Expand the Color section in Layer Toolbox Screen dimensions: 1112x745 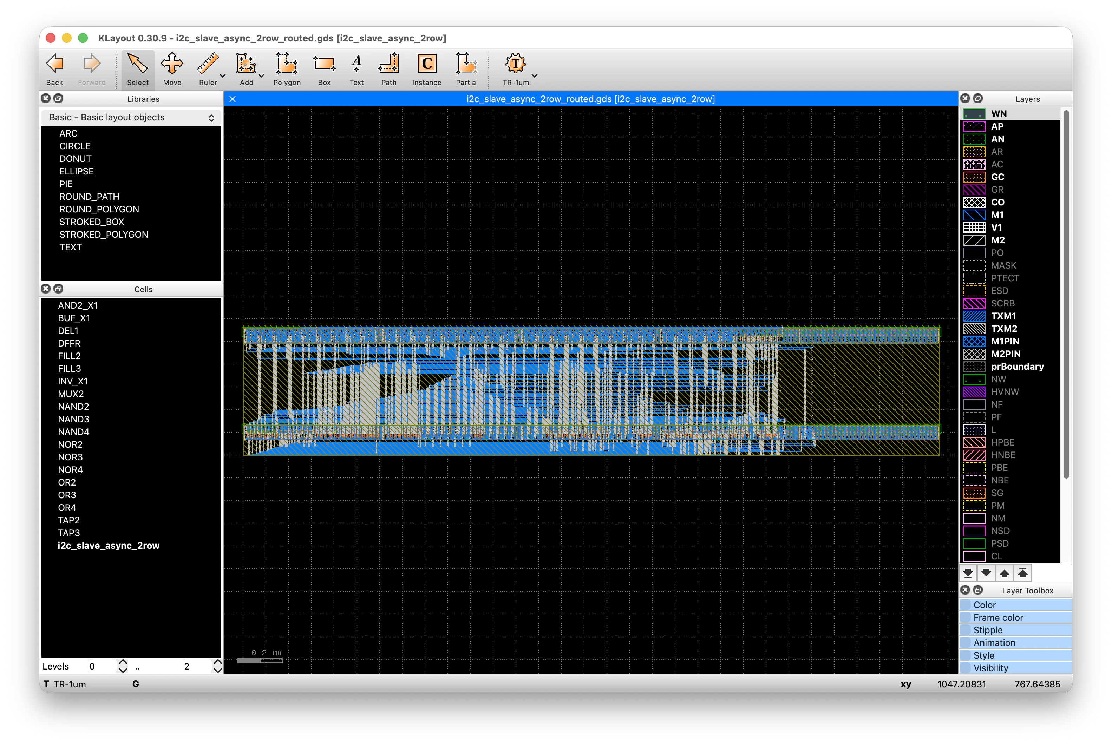pos(1015,605)
